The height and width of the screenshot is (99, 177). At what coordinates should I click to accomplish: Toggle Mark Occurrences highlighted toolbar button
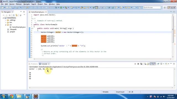click(x=97, y=7)
